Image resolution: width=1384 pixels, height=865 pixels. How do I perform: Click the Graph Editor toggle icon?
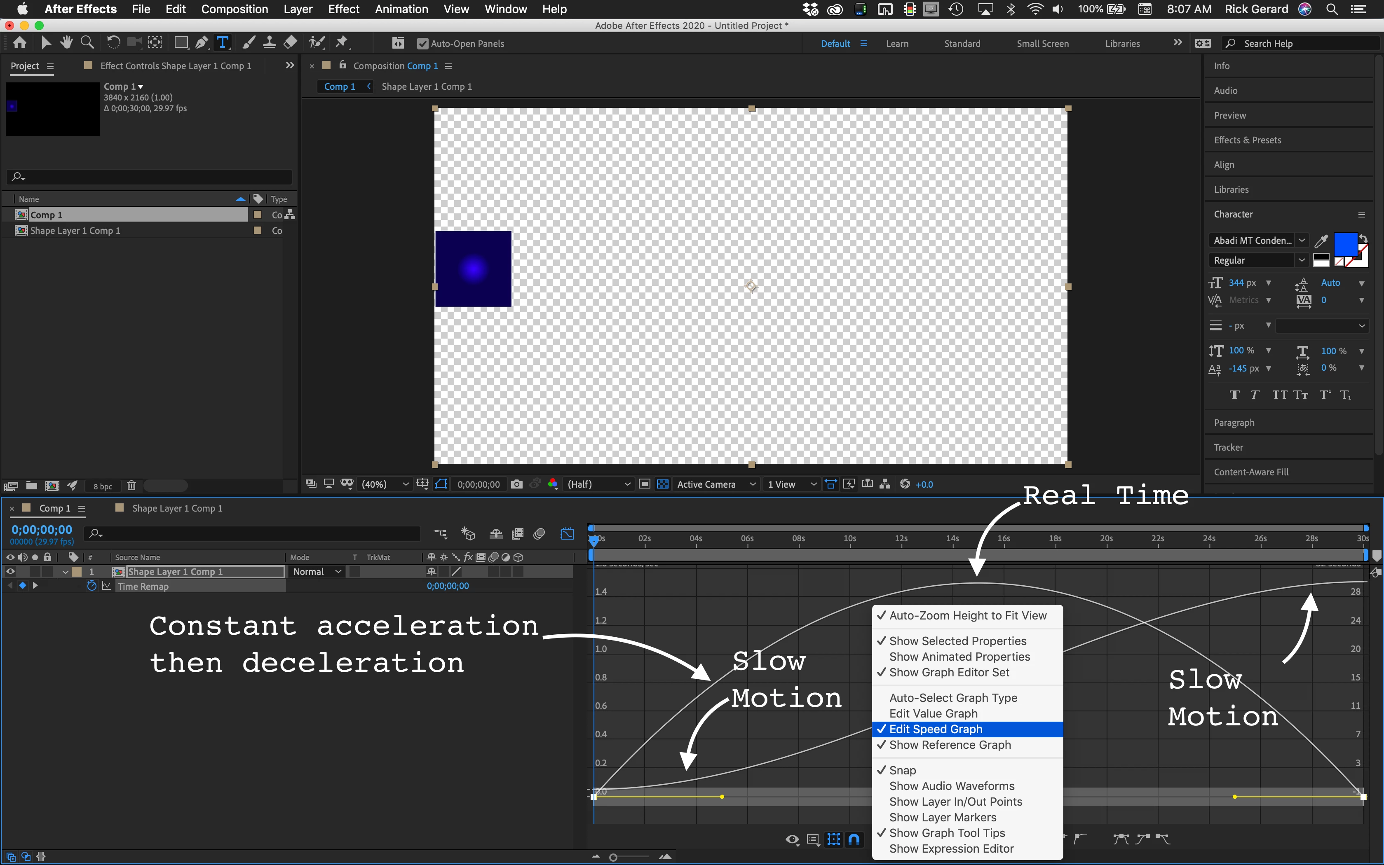567,534
